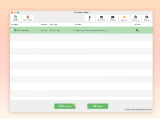Screen dimensions: 160x119
Task: Click the 2.6 GB file size cell
Action: (x=44, y=30)
